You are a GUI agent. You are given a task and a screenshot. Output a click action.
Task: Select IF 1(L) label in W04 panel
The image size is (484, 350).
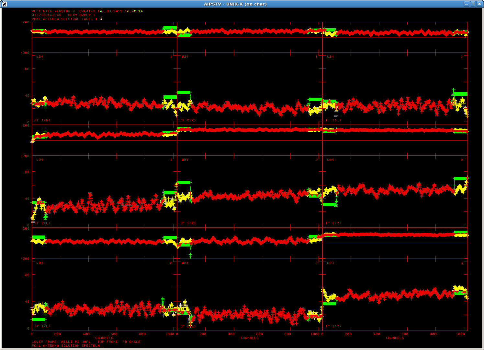click(x=42, y=326)
